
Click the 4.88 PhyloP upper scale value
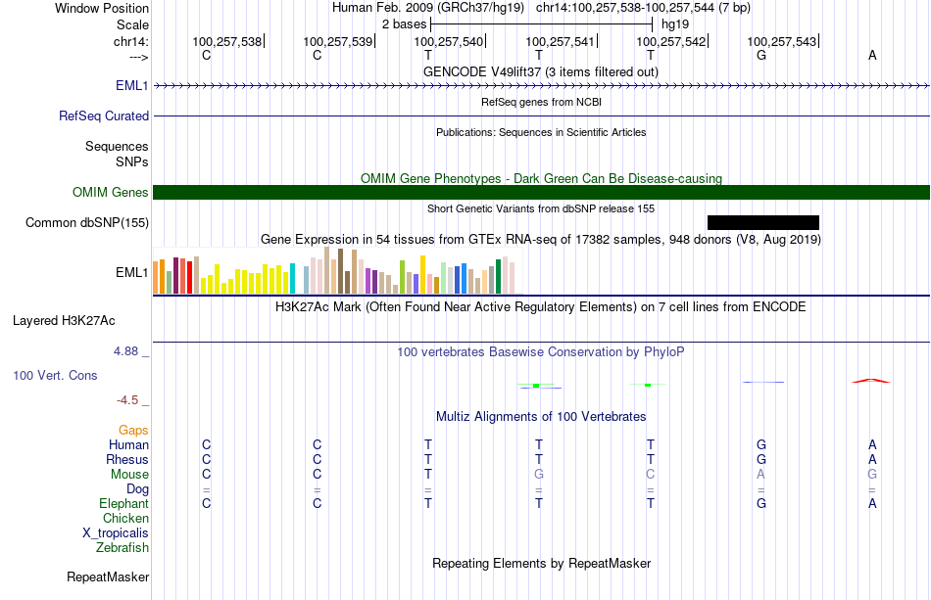click(125, 351)
